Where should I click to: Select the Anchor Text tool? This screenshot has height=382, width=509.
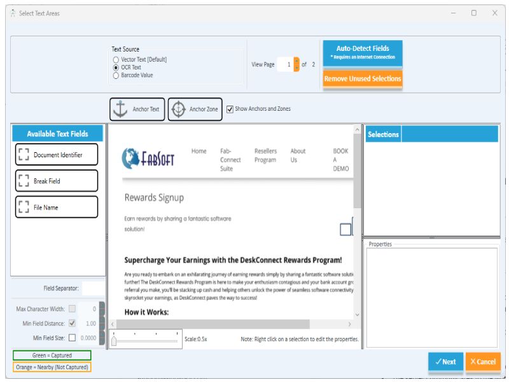[137, 109]
